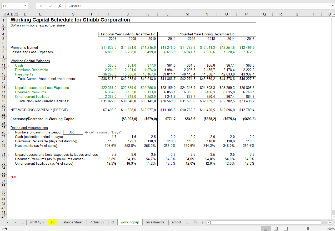Click the New Sheet plus icon
This screenshot has width=335, height=231.
195,222
